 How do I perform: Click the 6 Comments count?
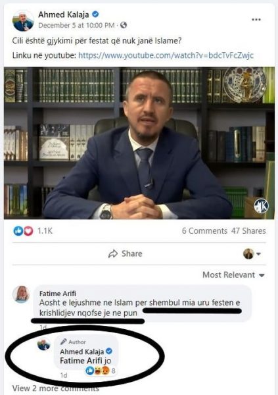coord(204,231)
